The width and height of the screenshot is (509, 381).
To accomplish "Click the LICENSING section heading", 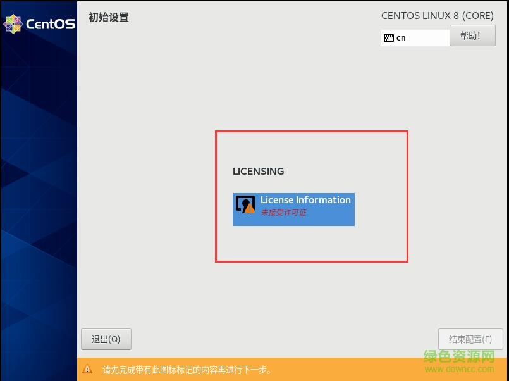I will pos(258,171).
